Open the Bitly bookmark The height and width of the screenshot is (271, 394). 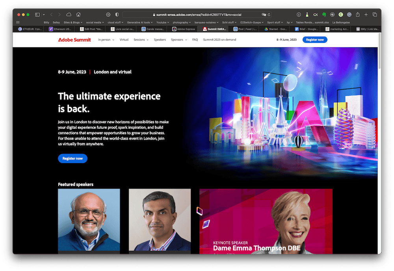[46, 22]
